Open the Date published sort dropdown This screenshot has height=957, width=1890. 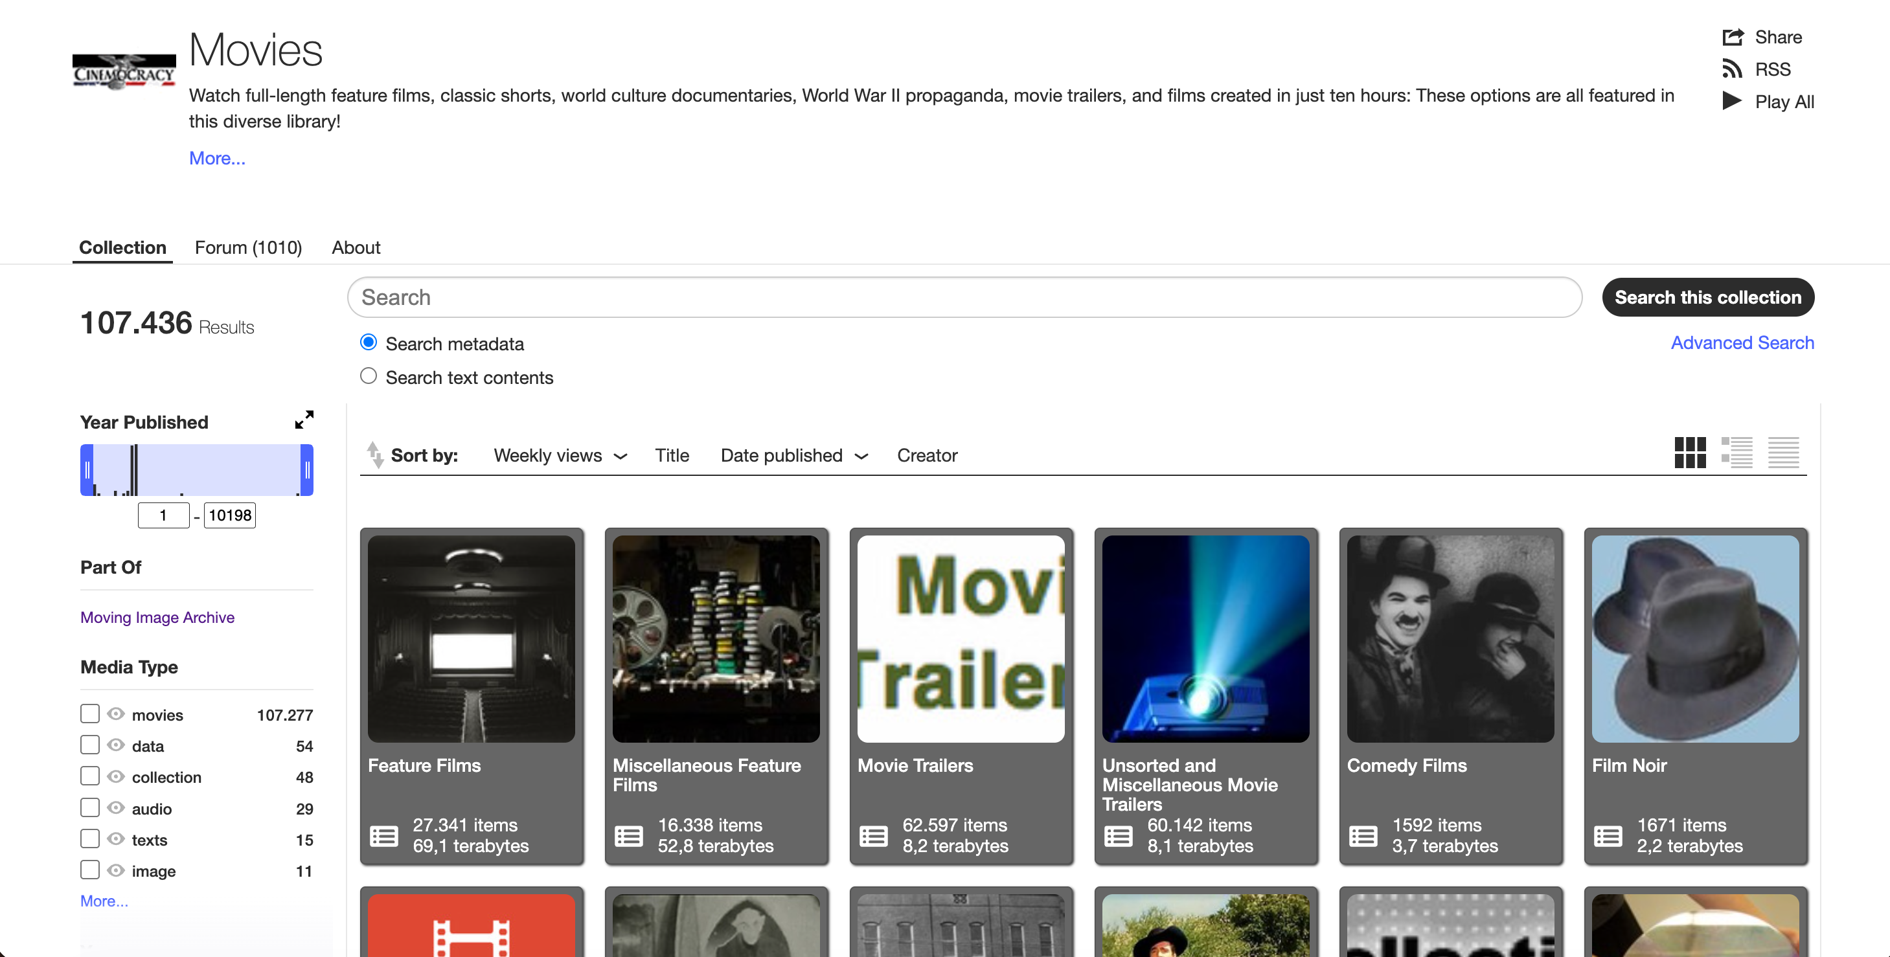[x=794, y=455]
